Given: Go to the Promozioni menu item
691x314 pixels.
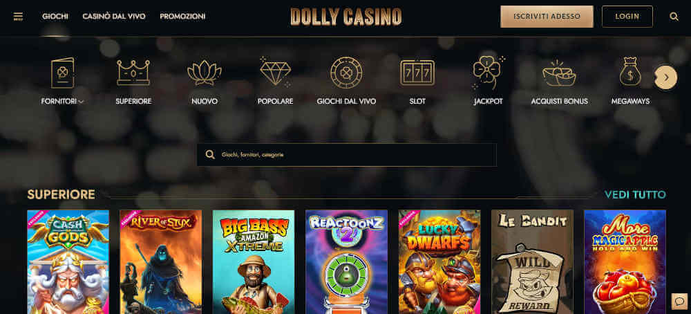Looking at the screenshot, I should point(182,17).
